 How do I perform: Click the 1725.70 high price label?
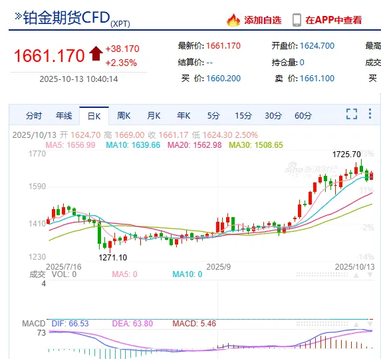coord(346,155)
